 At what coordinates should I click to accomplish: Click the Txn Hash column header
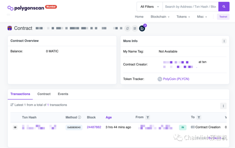point(29,118)
